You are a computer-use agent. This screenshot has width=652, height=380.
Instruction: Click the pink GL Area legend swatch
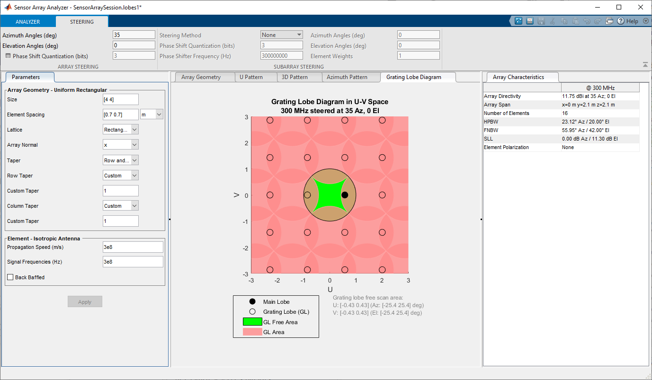point(252,332)
